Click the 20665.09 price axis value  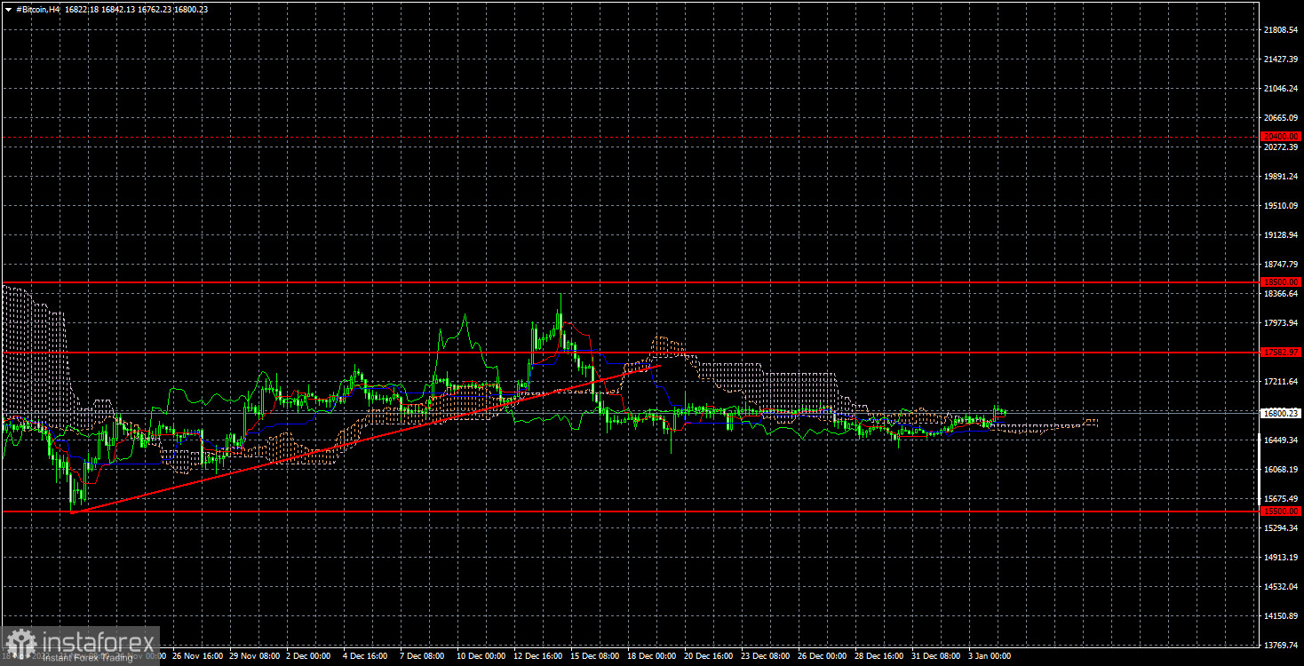(x=1281, y=117)
